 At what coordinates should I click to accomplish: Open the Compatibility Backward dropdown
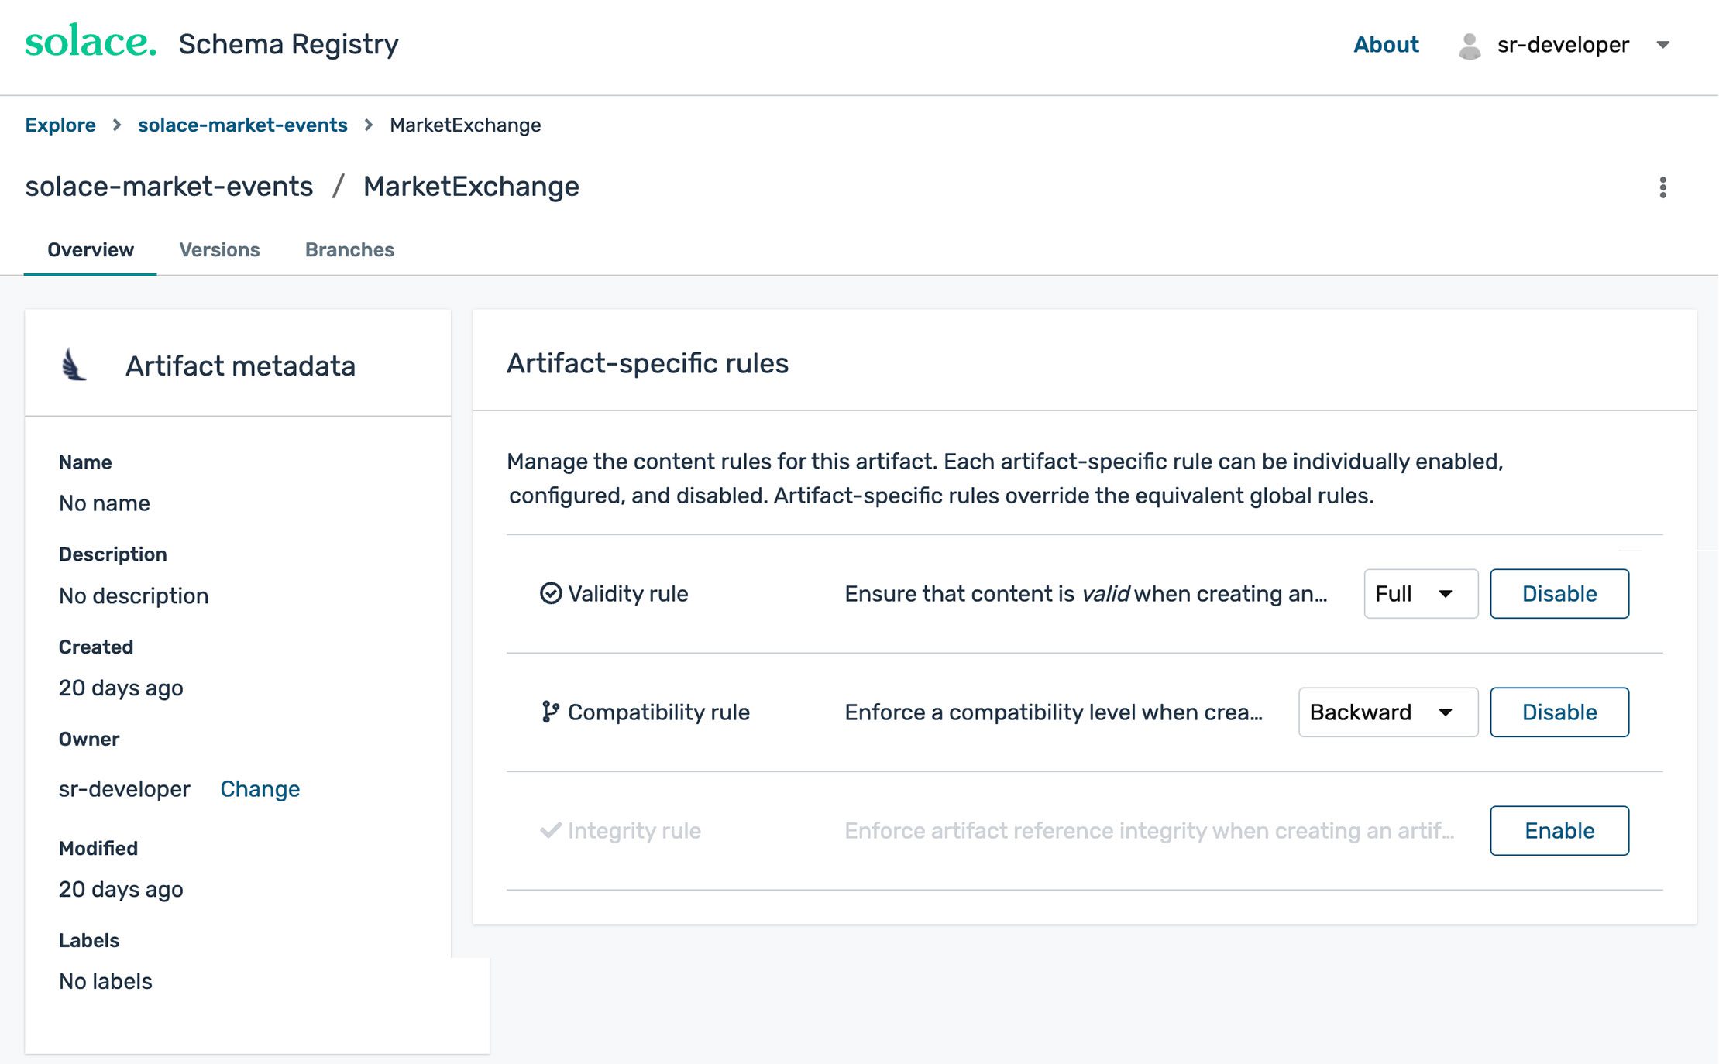click(x=1388, y=712)
